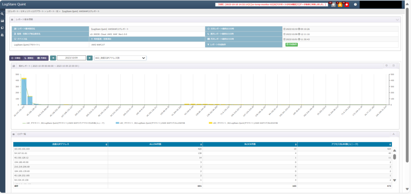Viewport: 411px width, 194px height.
Task: Click the tag icon in left sidebar
Action: (x=2, y=28)
